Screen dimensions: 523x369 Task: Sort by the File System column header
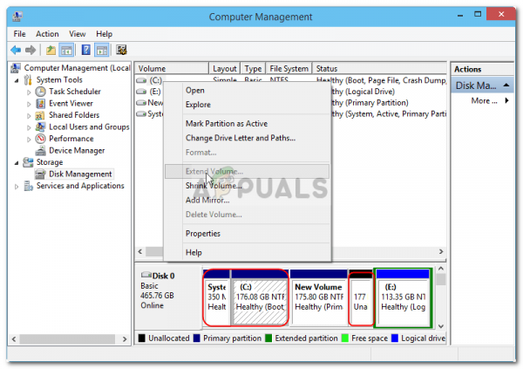pos(289,68)
